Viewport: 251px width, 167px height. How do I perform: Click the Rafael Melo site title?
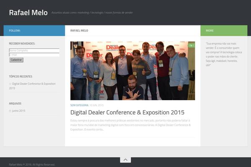point(28,13)
